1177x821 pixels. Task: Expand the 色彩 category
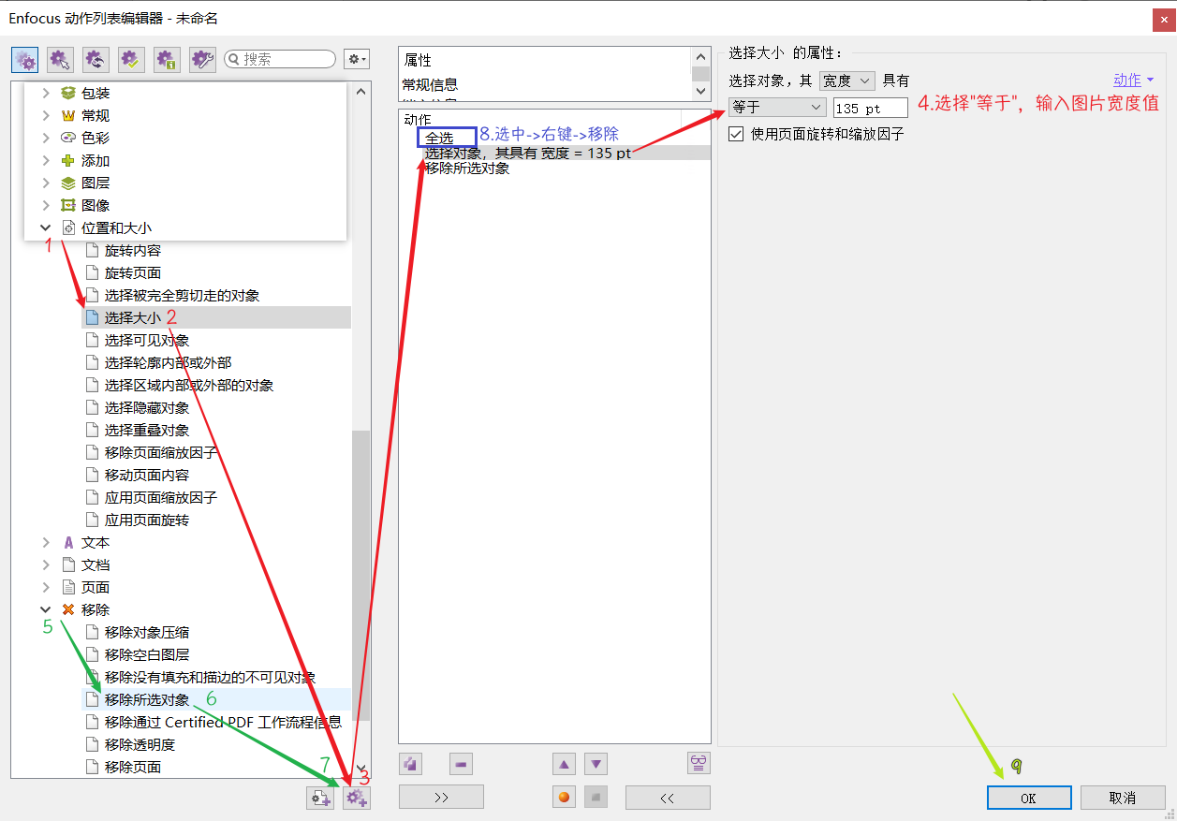coord(46,138)
